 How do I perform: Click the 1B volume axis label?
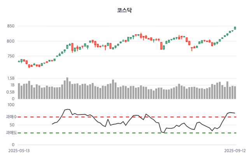coord(12,85)
